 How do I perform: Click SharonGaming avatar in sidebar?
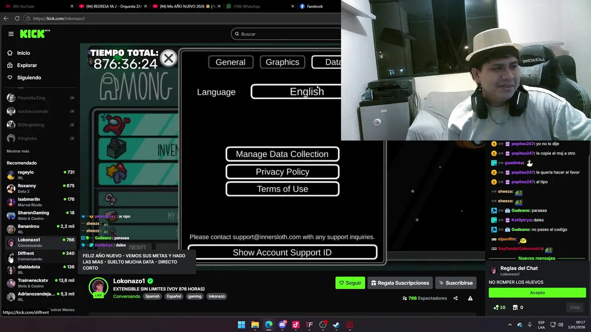11,215
